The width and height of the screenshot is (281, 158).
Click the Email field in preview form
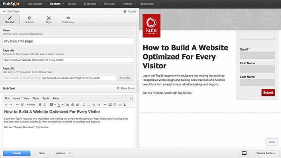pyautogui.click(x=257, y=55)
